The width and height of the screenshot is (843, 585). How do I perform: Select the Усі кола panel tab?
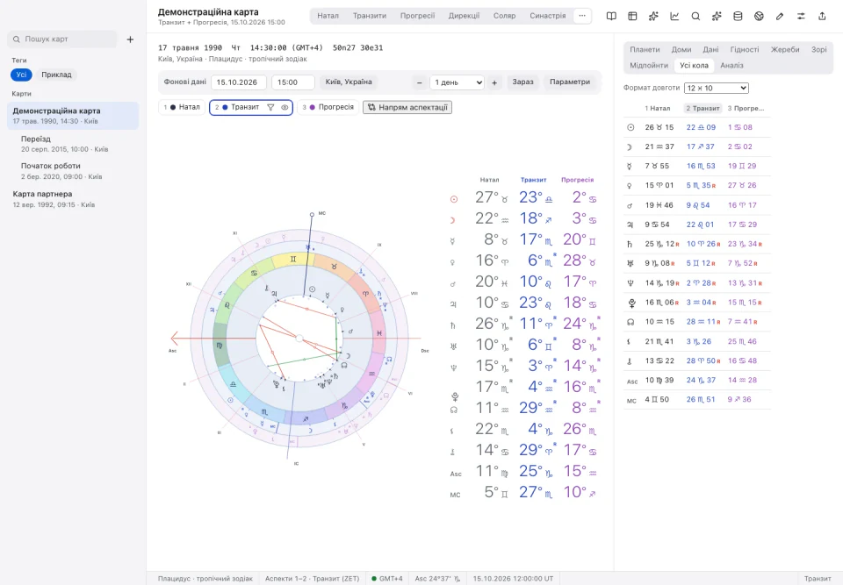694,66
